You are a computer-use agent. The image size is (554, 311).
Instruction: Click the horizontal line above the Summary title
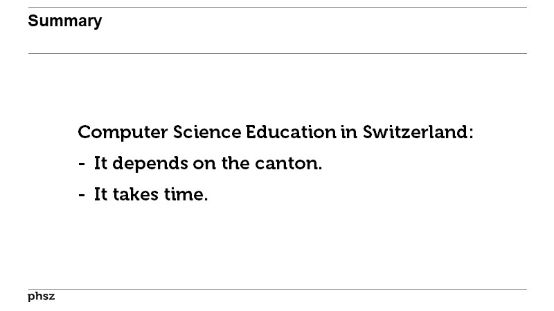[277, 8]
